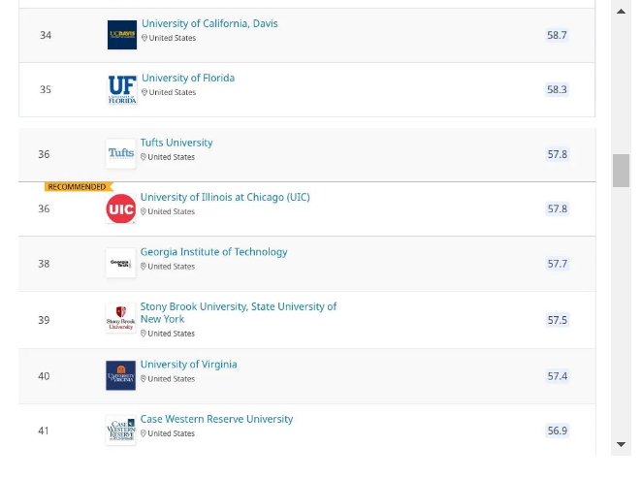Open University of Illinois at Chicago (UIC) link
Image resolution: width=641 pixels, height=479 pixels.
click(225, 197)
